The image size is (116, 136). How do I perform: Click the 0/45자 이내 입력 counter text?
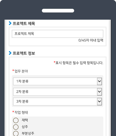[x=91, y=40]
